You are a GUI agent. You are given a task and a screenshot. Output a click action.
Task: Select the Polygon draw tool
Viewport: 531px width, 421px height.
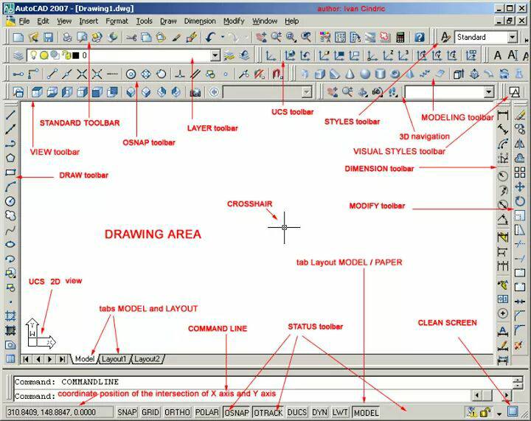click(10, 158)
